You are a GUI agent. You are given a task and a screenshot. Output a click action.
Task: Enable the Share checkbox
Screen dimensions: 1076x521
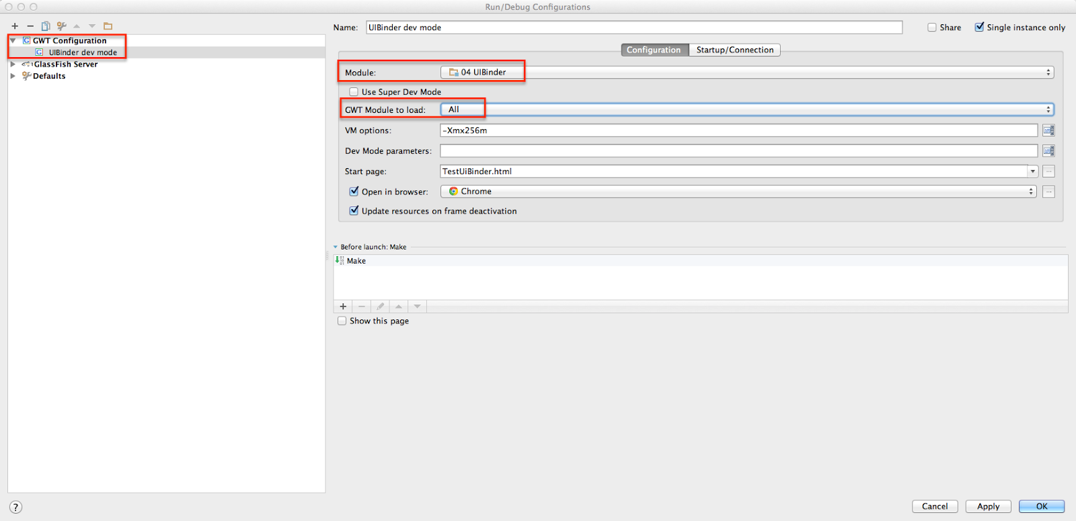pyautogui.click(x=932, y=28)
